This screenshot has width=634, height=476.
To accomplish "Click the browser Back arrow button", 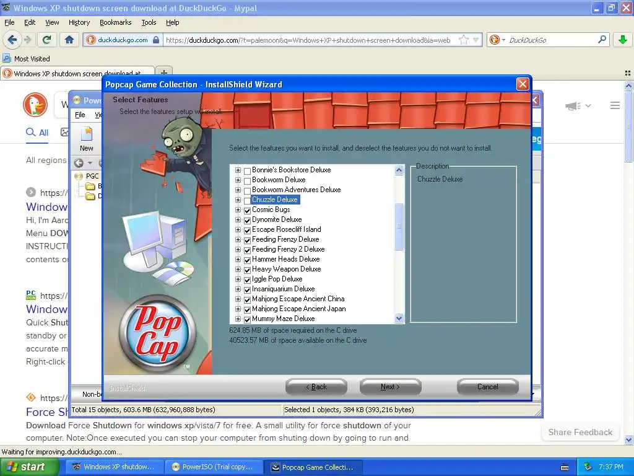I will (x=12, y=40).
